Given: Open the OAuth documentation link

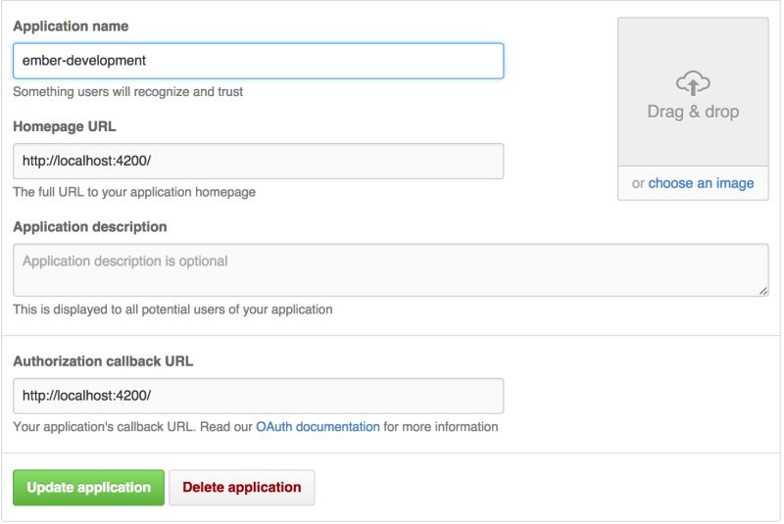Looking at the screenshot, I should coord(318,427).
